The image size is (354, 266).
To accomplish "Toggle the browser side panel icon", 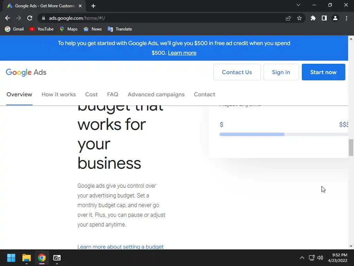I will [x=324, y=18].
